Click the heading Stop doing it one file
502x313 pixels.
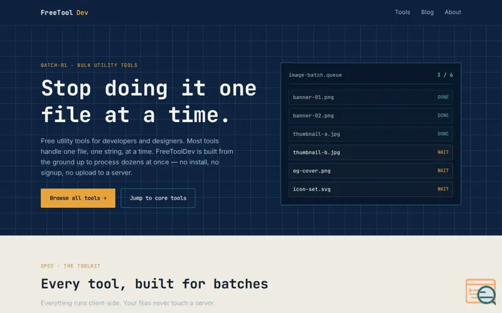(149, 101)
